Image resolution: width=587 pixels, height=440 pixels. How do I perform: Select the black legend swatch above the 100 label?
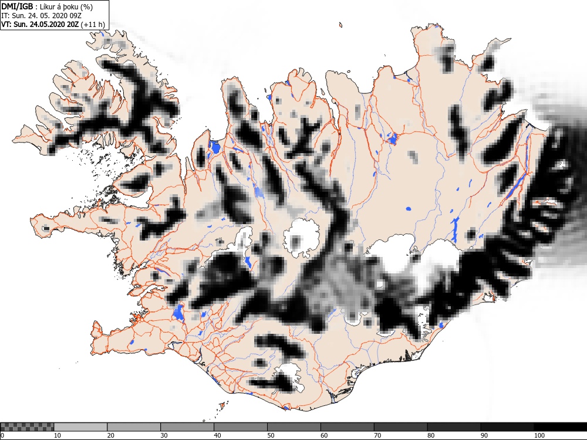561,427
